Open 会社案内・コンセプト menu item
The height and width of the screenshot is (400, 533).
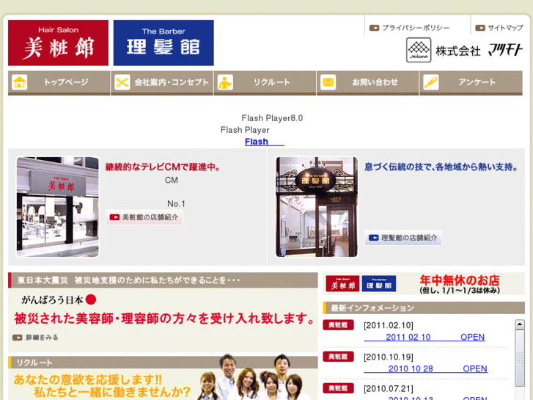click(x=162, y=83)
